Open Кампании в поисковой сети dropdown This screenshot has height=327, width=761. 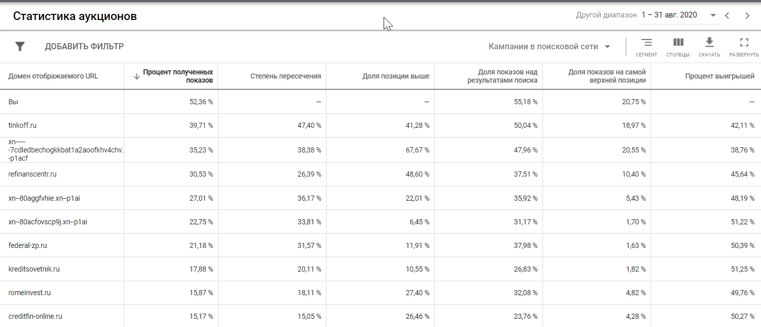tap(549, 47)
